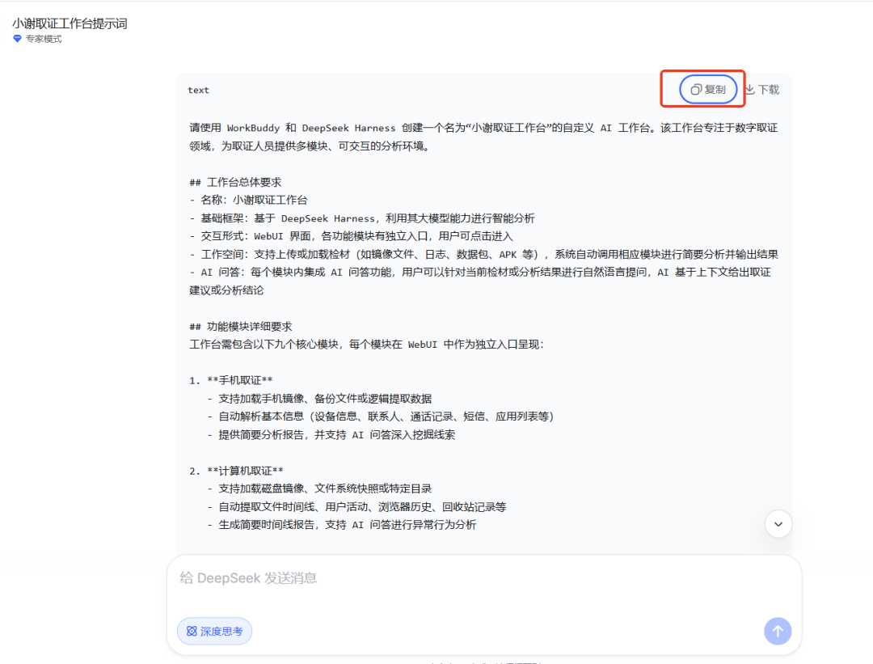
Task: Click the heading '## 功能模块详细要求'
Action: click(241, 327)
